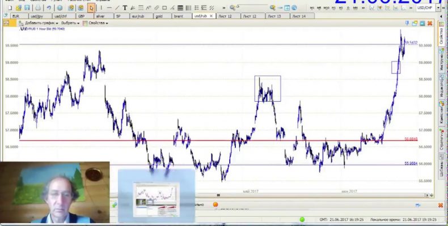Click the magnifier icon after the zoom slider
Image resolution: width=448 pixels, height=226 pixels.
(x=273, y=8)
